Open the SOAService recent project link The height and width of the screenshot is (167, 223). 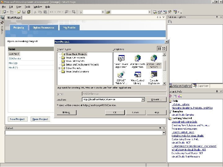coord(15,58)
